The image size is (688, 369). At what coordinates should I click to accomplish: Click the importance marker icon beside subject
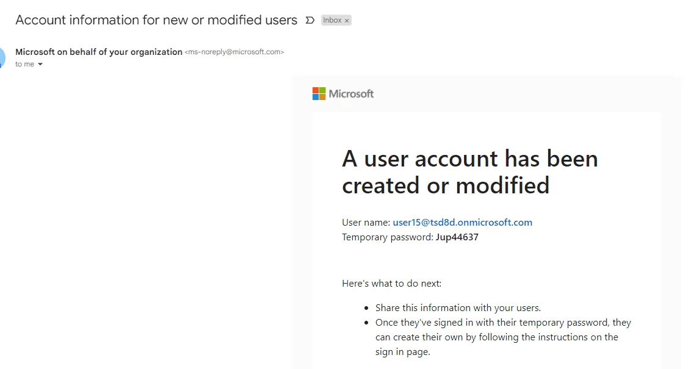click(310, 20)
